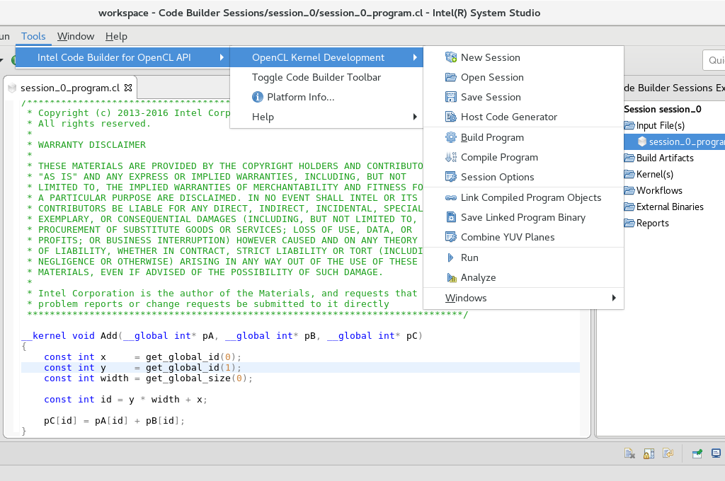Image resolution: width=725 pixels, height=481 pixels.
Task: Choose Toggle Code Builder Toolbar
Action: point(316,77)
